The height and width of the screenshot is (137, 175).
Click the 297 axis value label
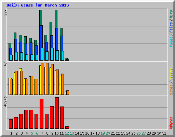click(x=5, y=13)
